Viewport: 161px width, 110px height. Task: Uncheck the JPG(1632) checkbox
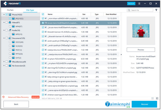[x=10, y=18]
